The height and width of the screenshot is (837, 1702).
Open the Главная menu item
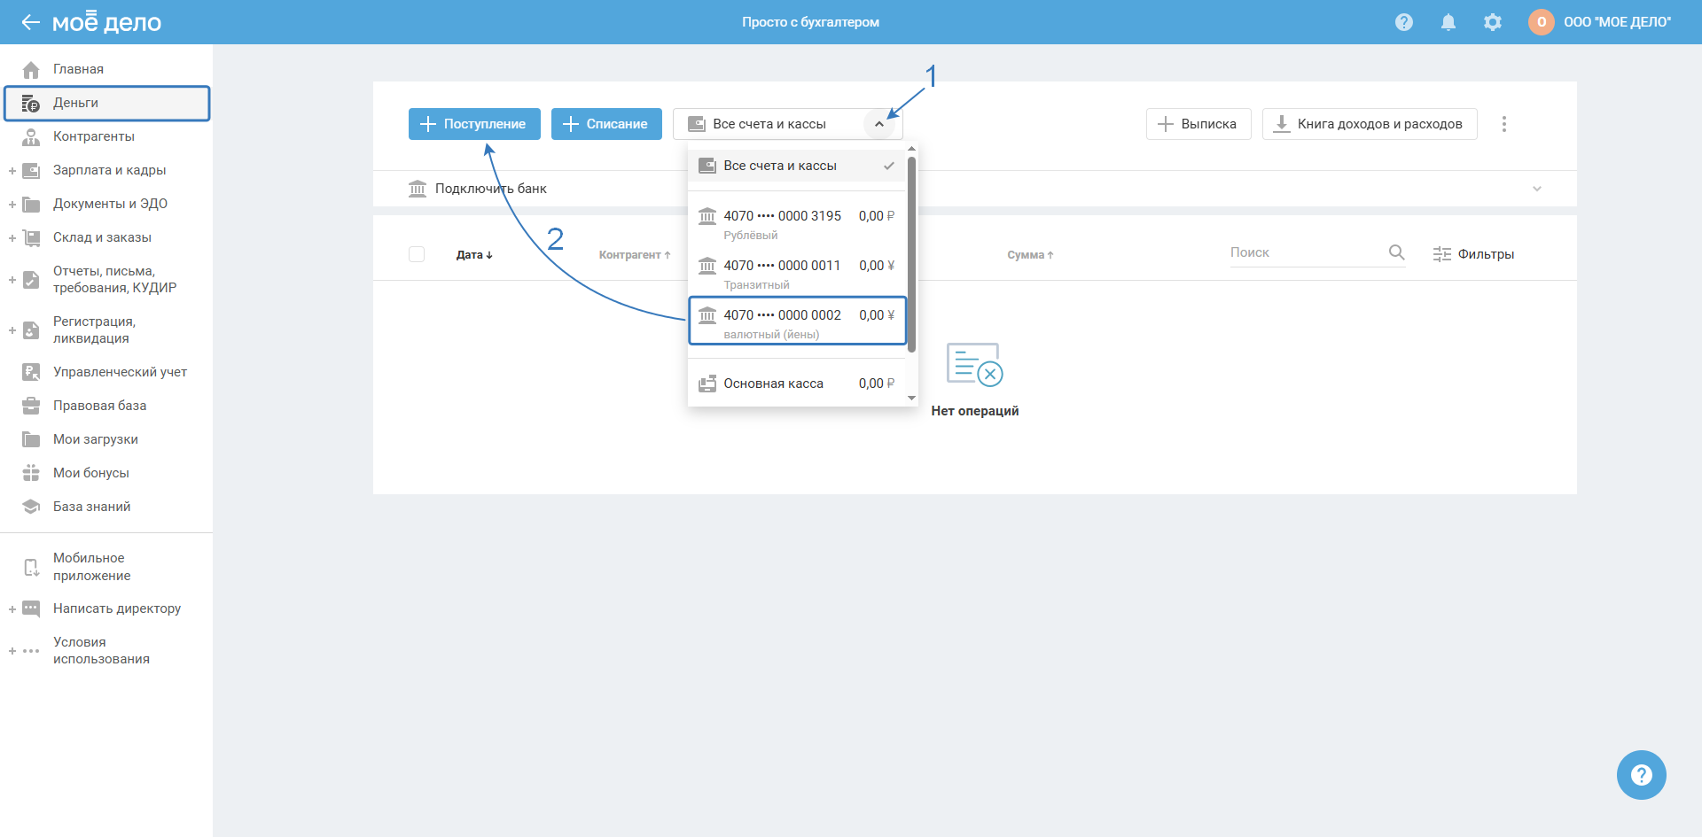(78, 69)
